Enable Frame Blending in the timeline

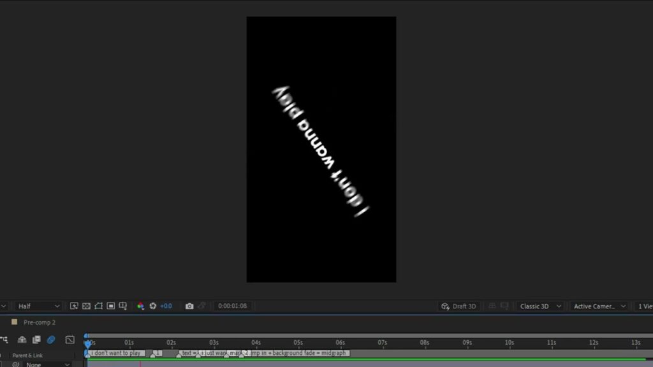36,339
